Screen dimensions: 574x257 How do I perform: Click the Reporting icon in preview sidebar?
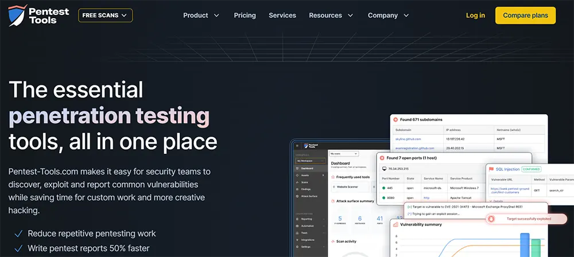pyautogui.click(x=297, y=219)
